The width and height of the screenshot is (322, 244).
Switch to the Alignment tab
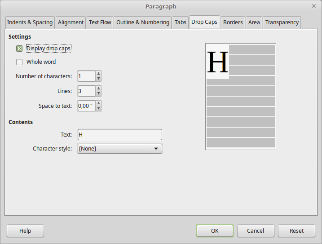point(71,22)
